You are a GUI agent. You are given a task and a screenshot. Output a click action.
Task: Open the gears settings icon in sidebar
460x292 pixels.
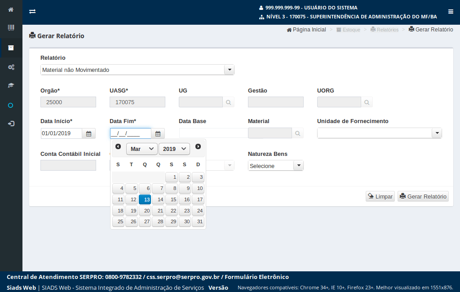11,67
